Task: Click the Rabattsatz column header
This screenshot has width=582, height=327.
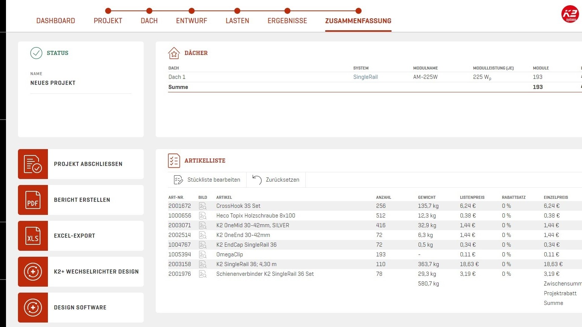Action: click(x=514, y=197)
